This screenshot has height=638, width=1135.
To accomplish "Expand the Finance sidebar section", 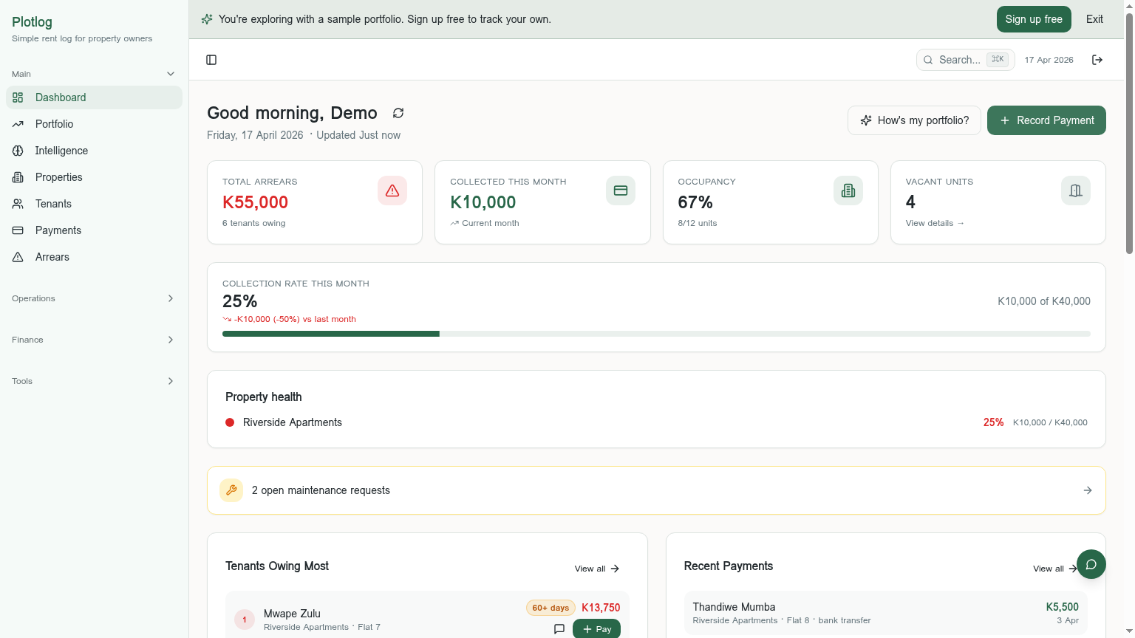I will (x=94, y=340).
